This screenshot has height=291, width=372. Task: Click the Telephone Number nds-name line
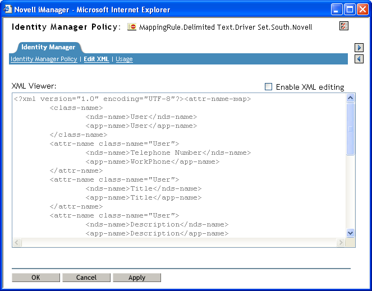coord(168,153)
